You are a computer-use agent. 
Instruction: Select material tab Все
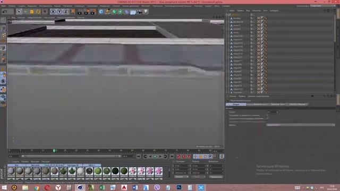pos(16,165)
